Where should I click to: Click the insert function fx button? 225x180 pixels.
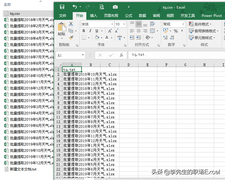coord(122,55)
